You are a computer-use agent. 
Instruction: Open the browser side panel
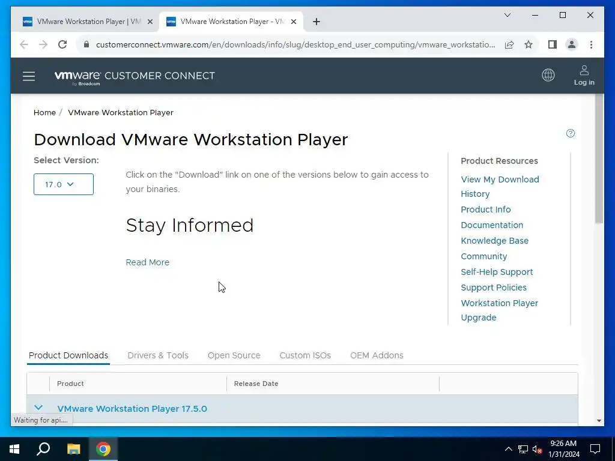click(553, 44)
